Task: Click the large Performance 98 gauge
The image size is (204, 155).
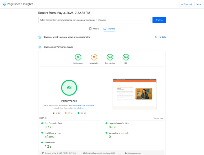Action: (69, 88)
